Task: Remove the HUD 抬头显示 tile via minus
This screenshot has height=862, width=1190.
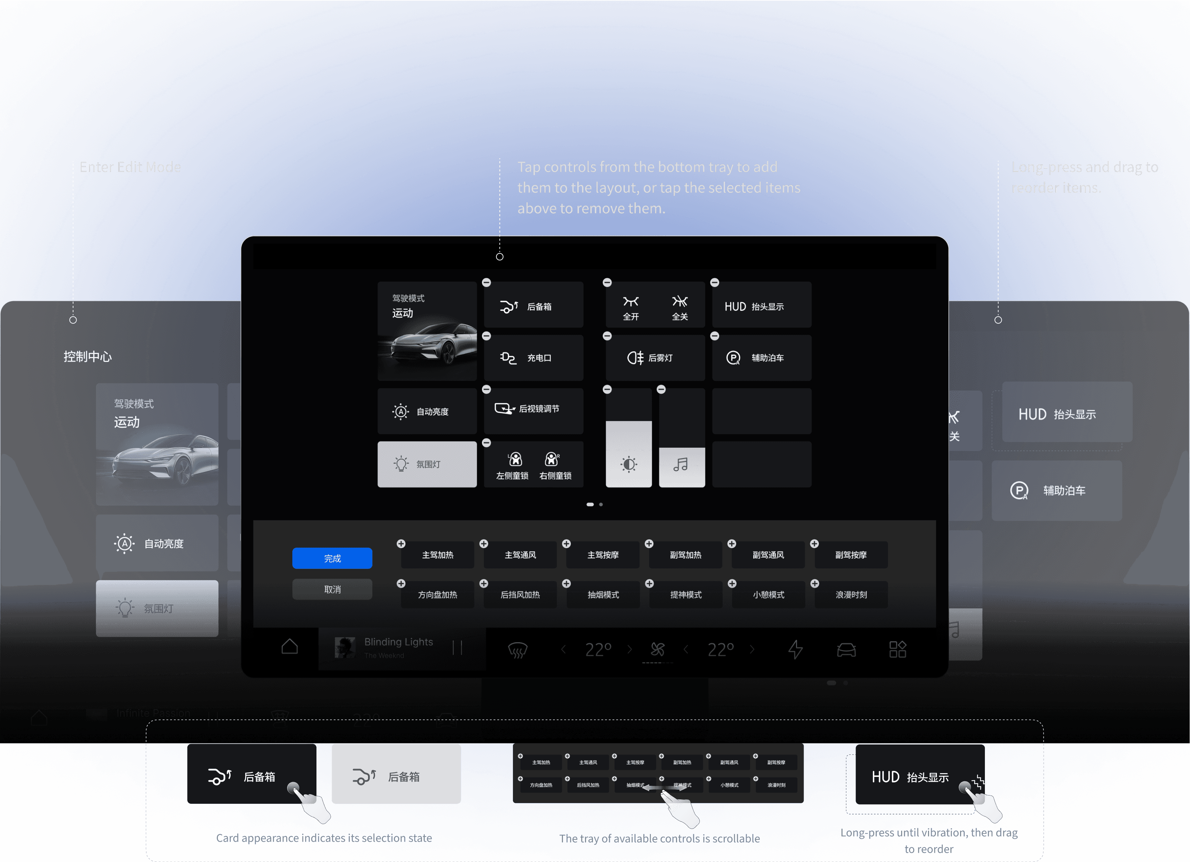Action: [x=715, y=283]
